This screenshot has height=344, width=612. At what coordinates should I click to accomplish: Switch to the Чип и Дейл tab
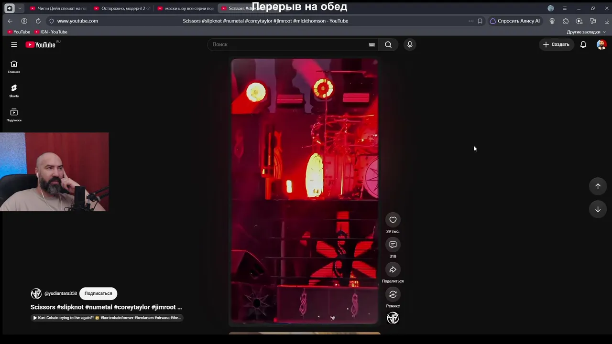pos(58,8)
